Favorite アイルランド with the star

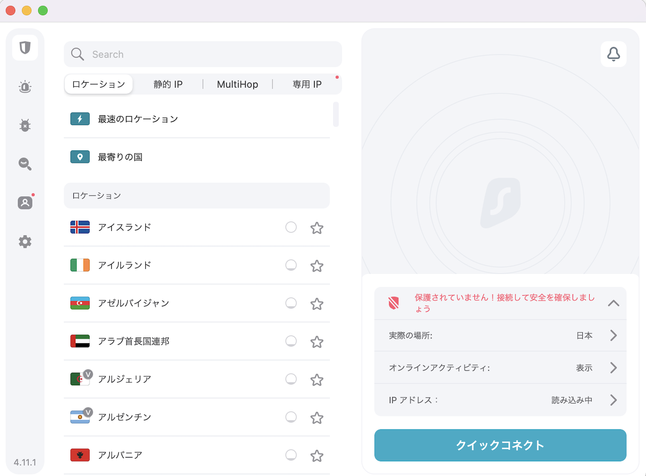[x=317, y=266]
